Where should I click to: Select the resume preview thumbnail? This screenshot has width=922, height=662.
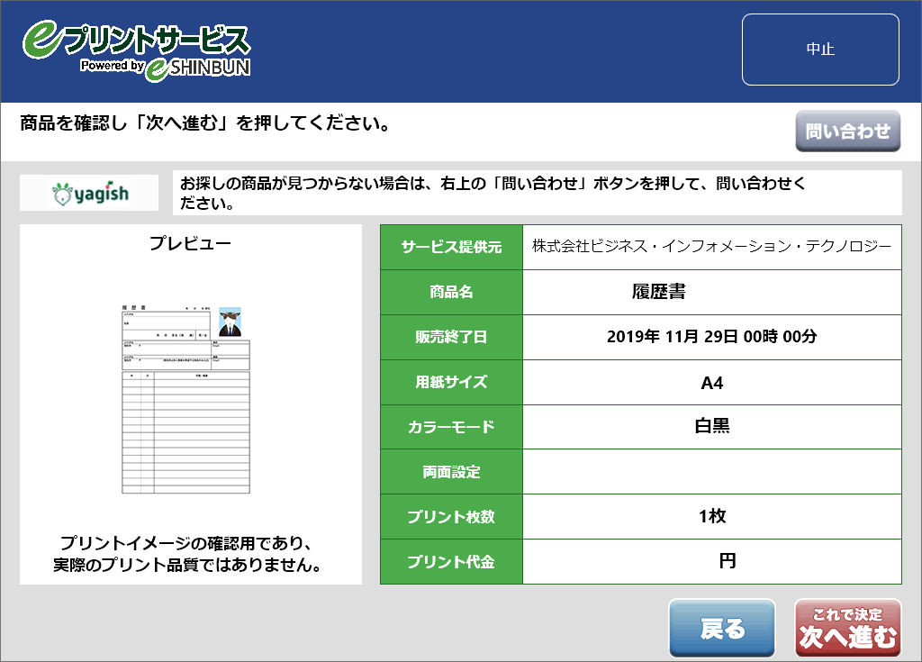coord(185,400)
